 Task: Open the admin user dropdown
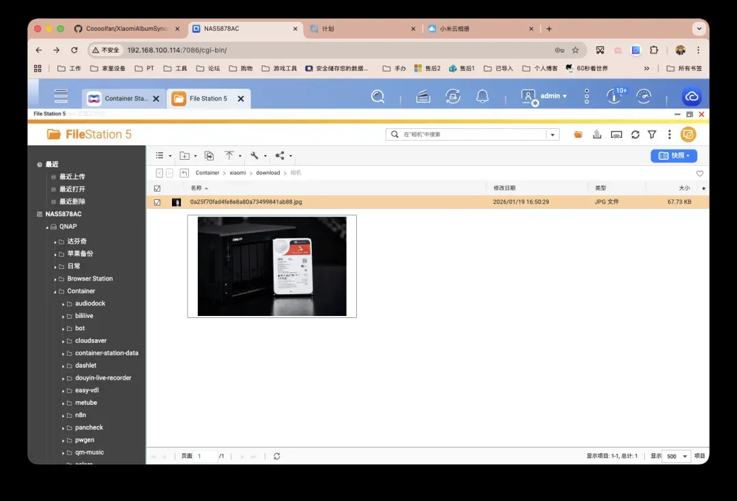coord(545,96)
